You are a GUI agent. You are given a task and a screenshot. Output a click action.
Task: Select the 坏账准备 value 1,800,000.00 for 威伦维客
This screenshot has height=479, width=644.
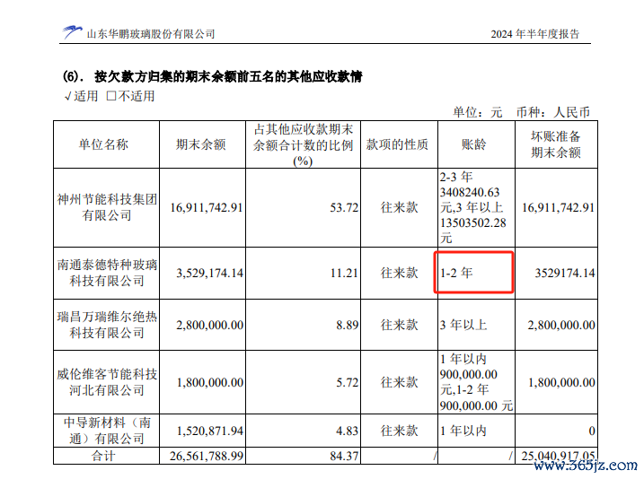point(561,383)
